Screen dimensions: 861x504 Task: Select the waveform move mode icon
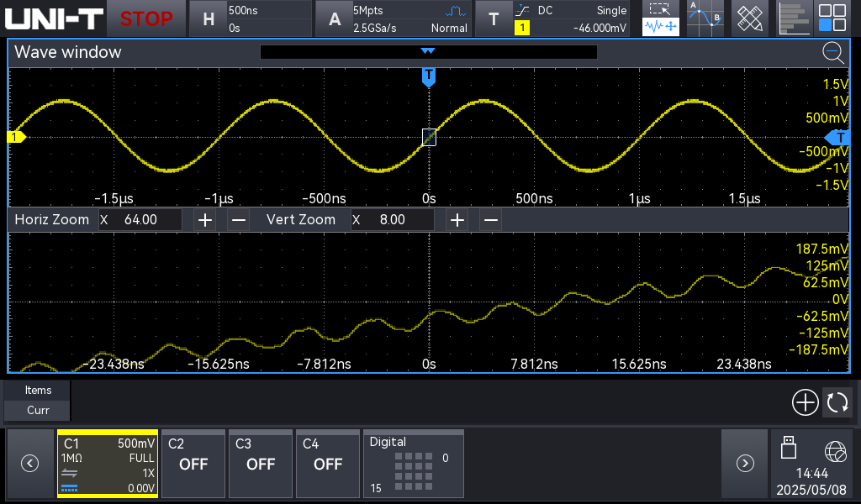[661, 28]
